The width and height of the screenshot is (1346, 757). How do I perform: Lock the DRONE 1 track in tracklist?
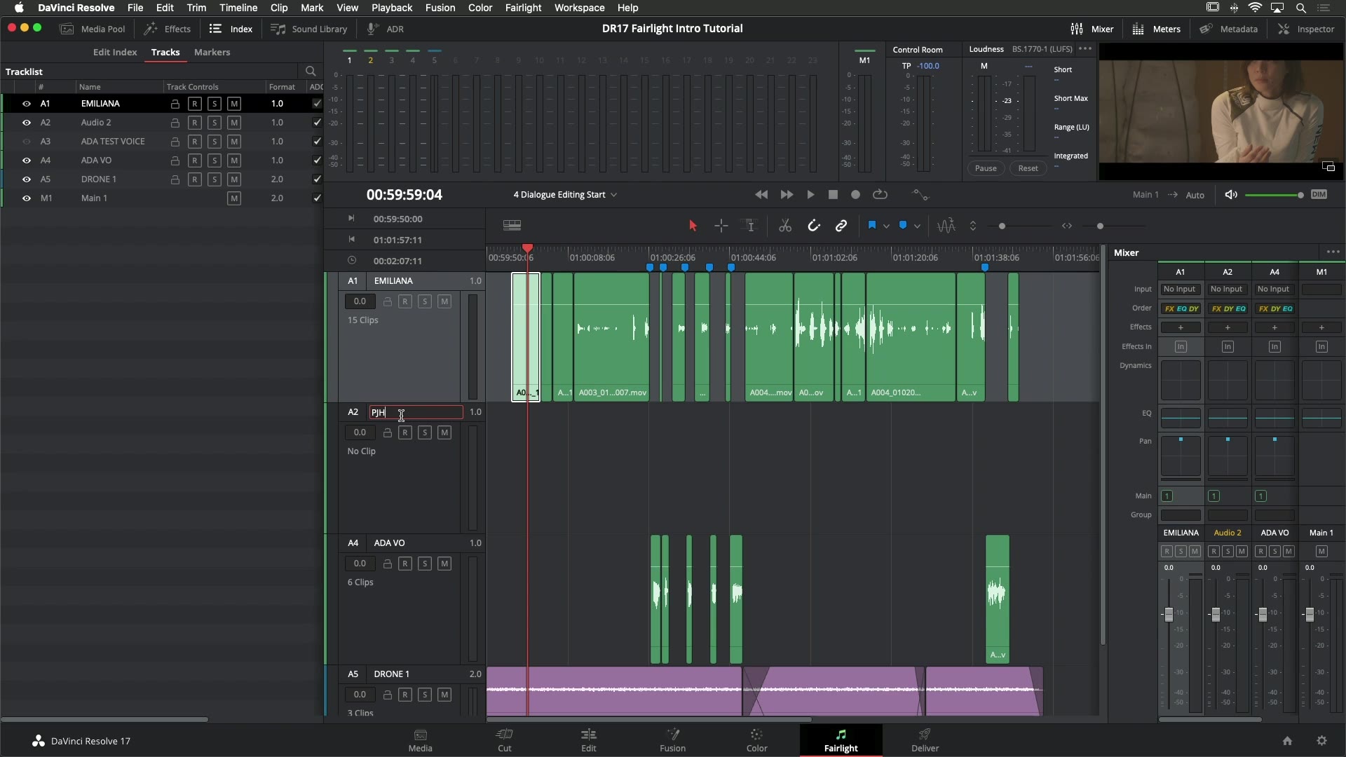click(x=175, y=179)
